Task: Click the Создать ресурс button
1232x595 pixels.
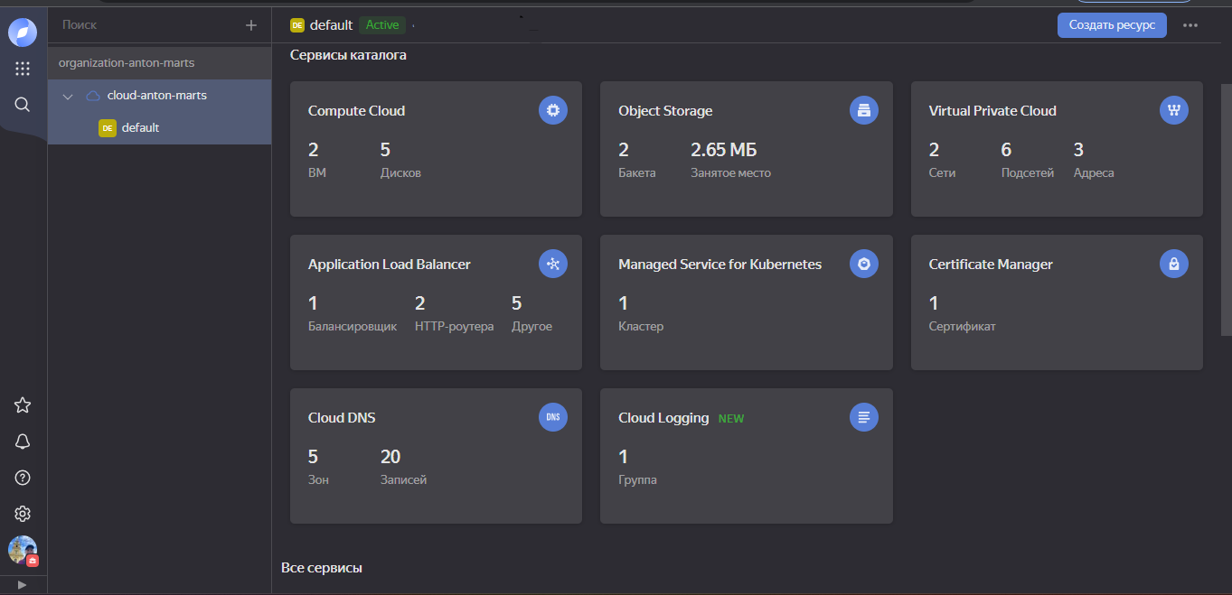Action: point(1112,24)
